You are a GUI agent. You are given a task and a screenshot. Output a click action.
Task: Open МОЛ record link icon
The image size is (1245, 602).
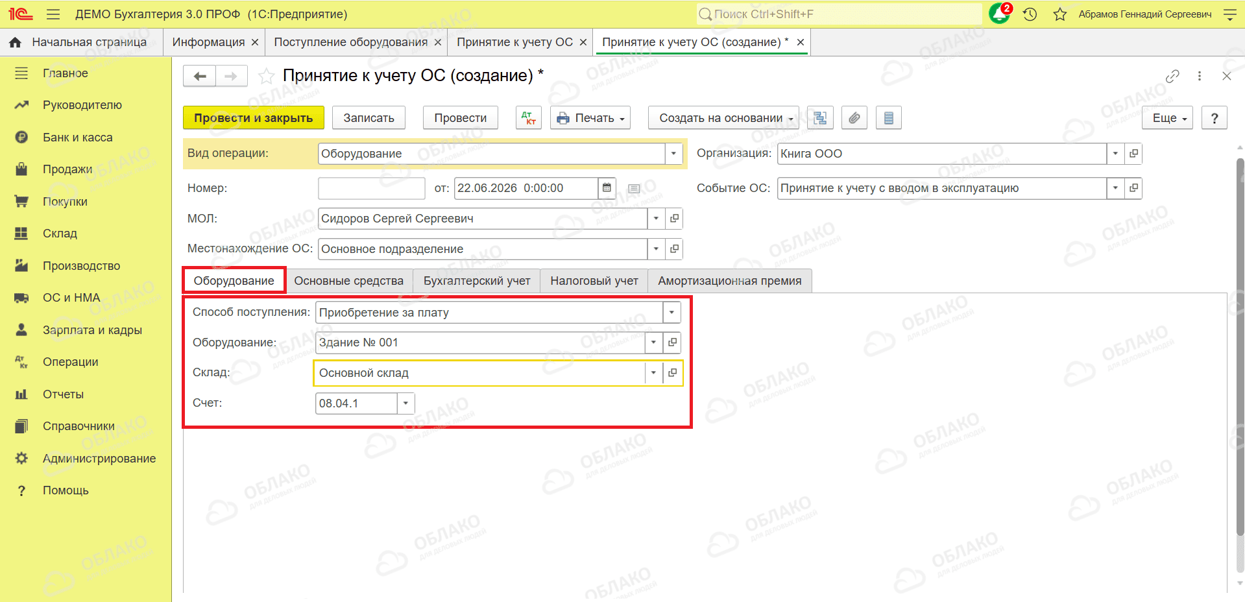[x=675, y=219]
